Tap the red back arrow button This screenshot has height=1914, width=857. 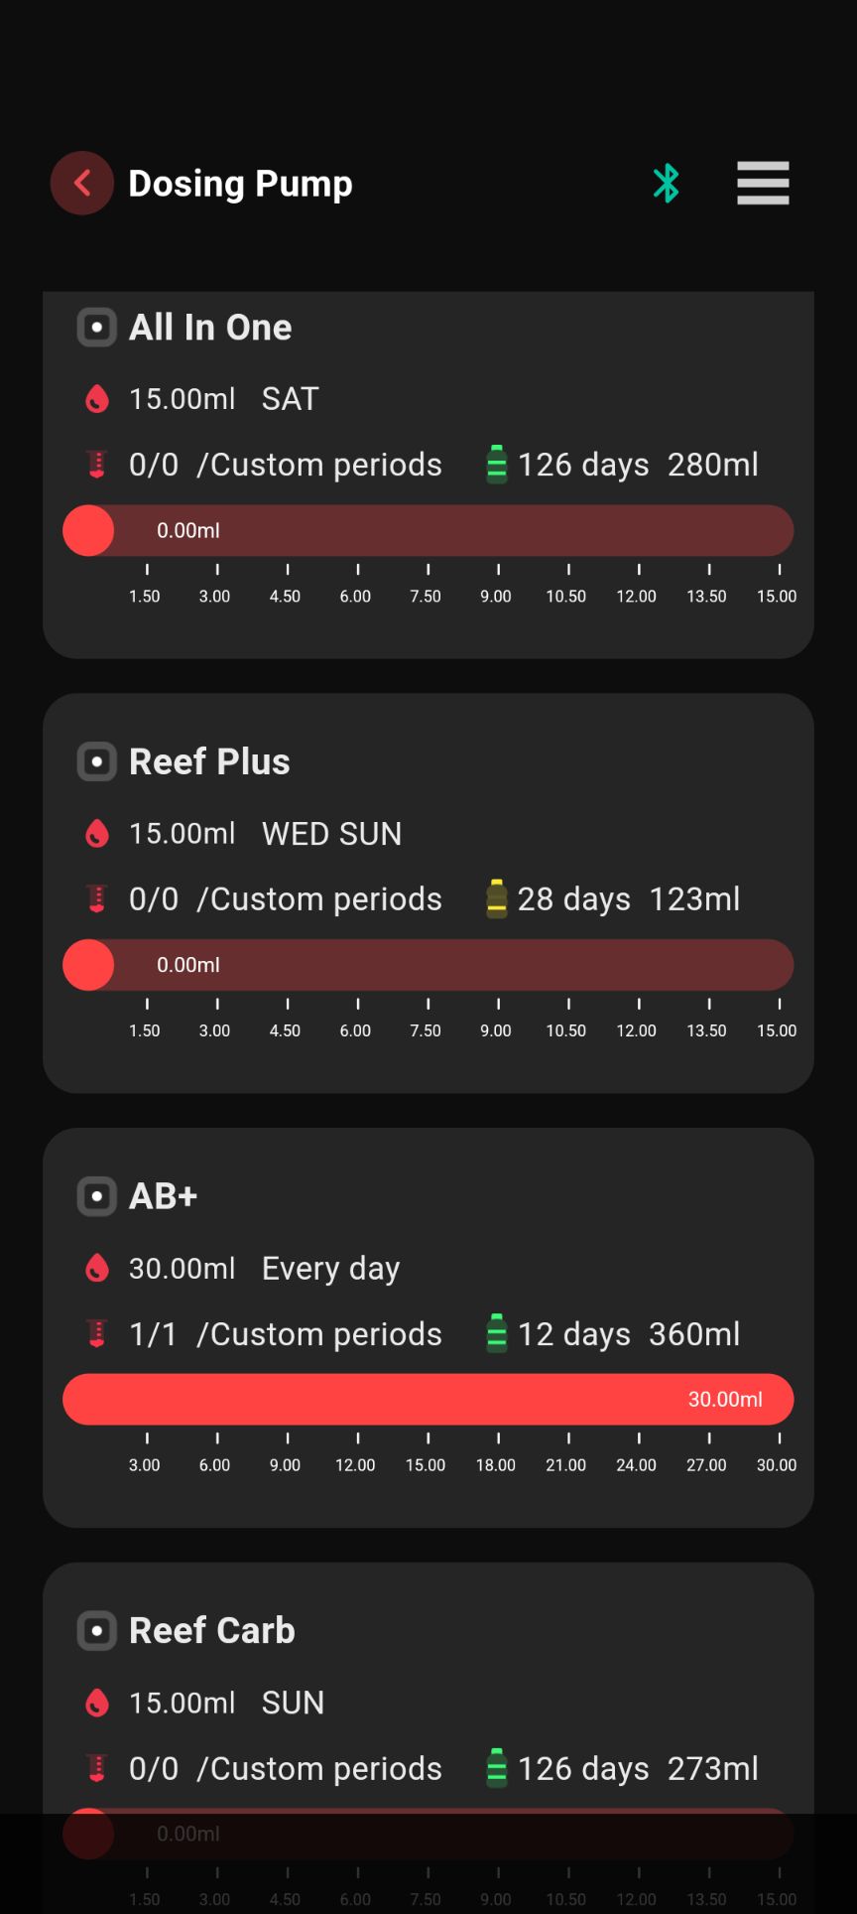pos(82,184)
